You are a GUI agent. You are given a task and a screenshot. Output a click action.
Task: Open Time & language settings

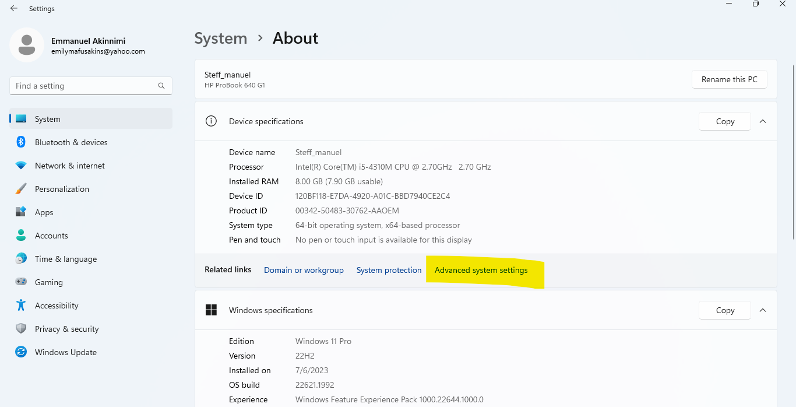coord(91,259)
